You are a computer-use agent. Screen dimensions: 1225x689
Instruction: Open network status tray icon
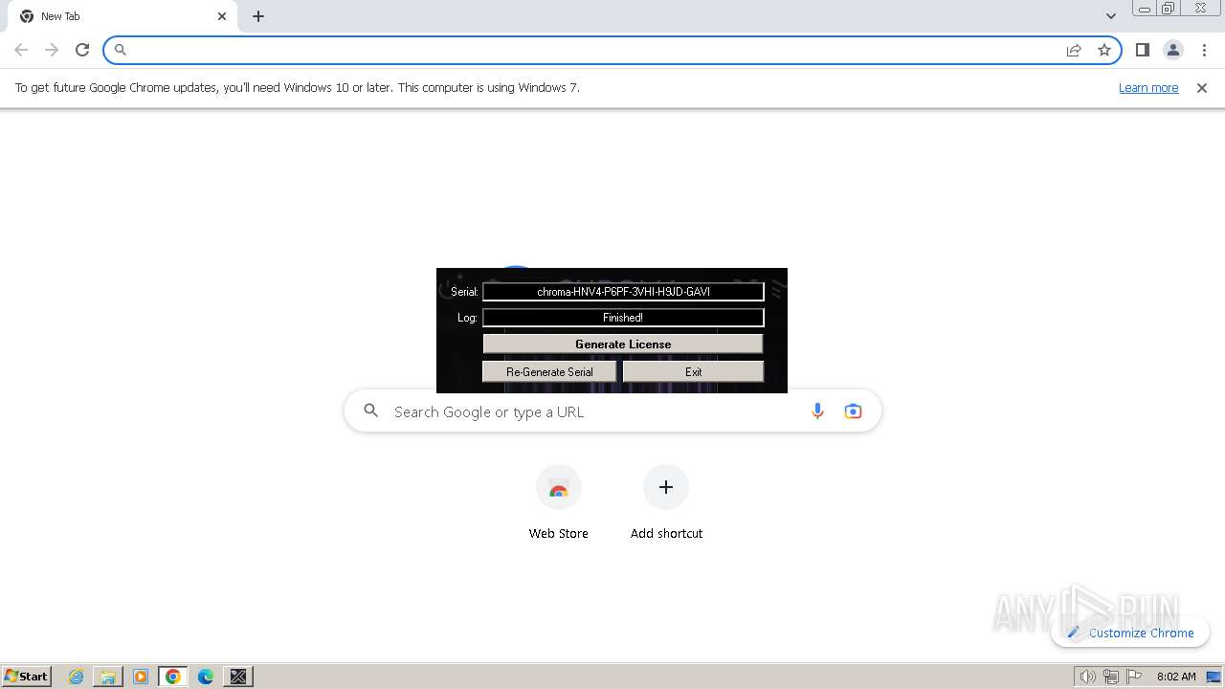tap(1111, 677)
